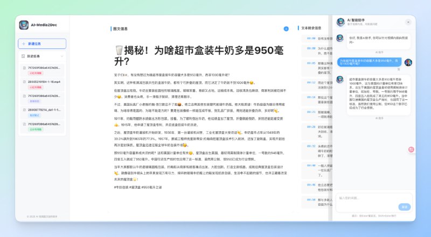Click the AI-Media2Doc logo icon
Viewport: 431px width, 237px height.
(24, 25)
